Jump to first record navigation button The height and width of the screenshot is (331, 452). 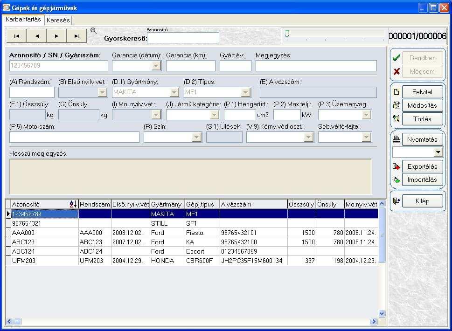click(17, 36)
